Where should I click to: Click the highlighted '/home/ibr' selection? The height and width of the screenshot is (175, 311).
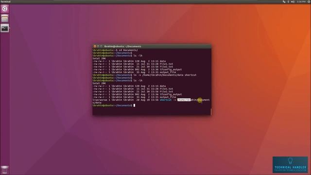(184, 100)
